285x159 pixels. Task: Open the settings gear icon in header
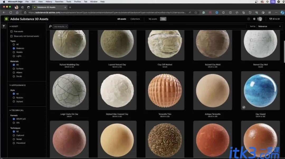tap(254, 19)
